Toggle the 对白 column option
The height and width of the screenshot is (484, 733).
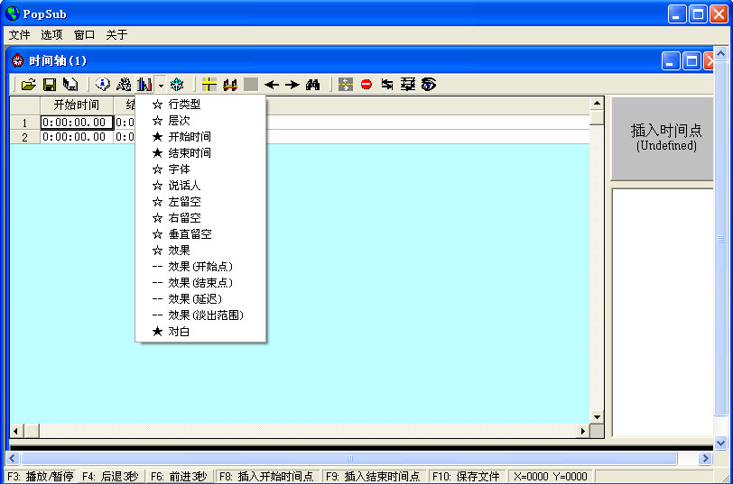click(x=179, y=332)
